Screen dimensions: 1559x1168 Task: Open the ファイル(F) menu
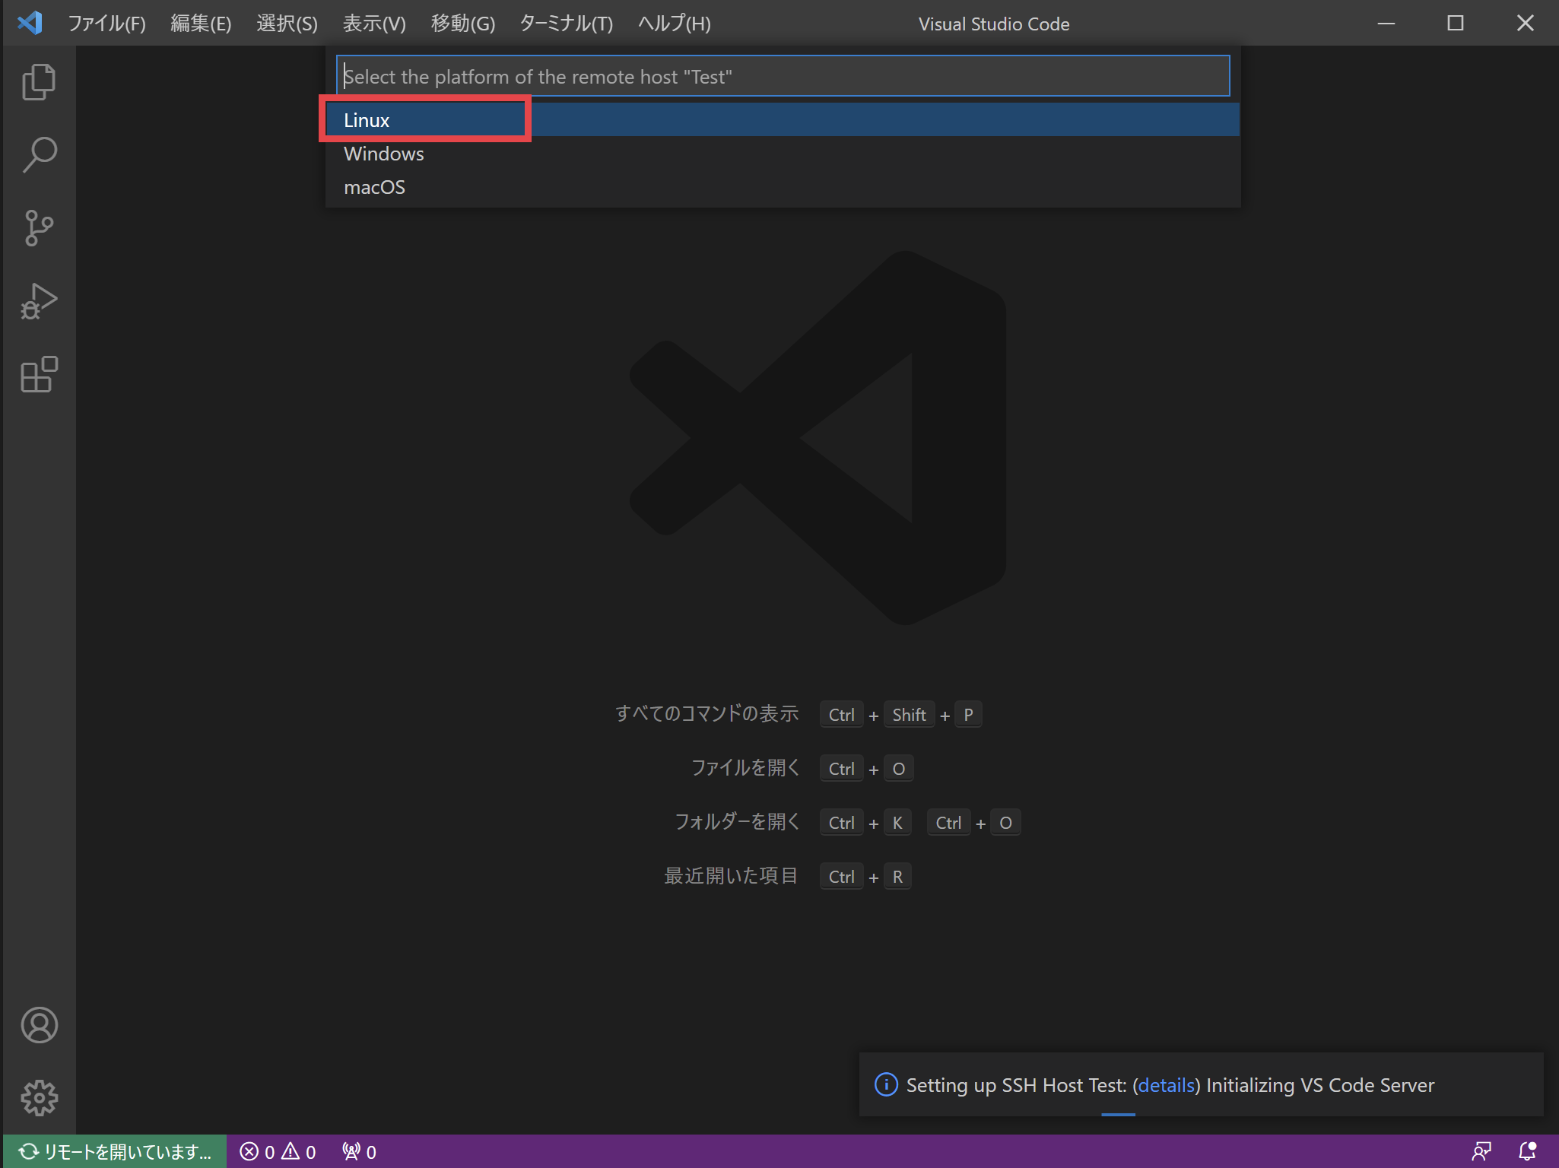pos(106,23)
